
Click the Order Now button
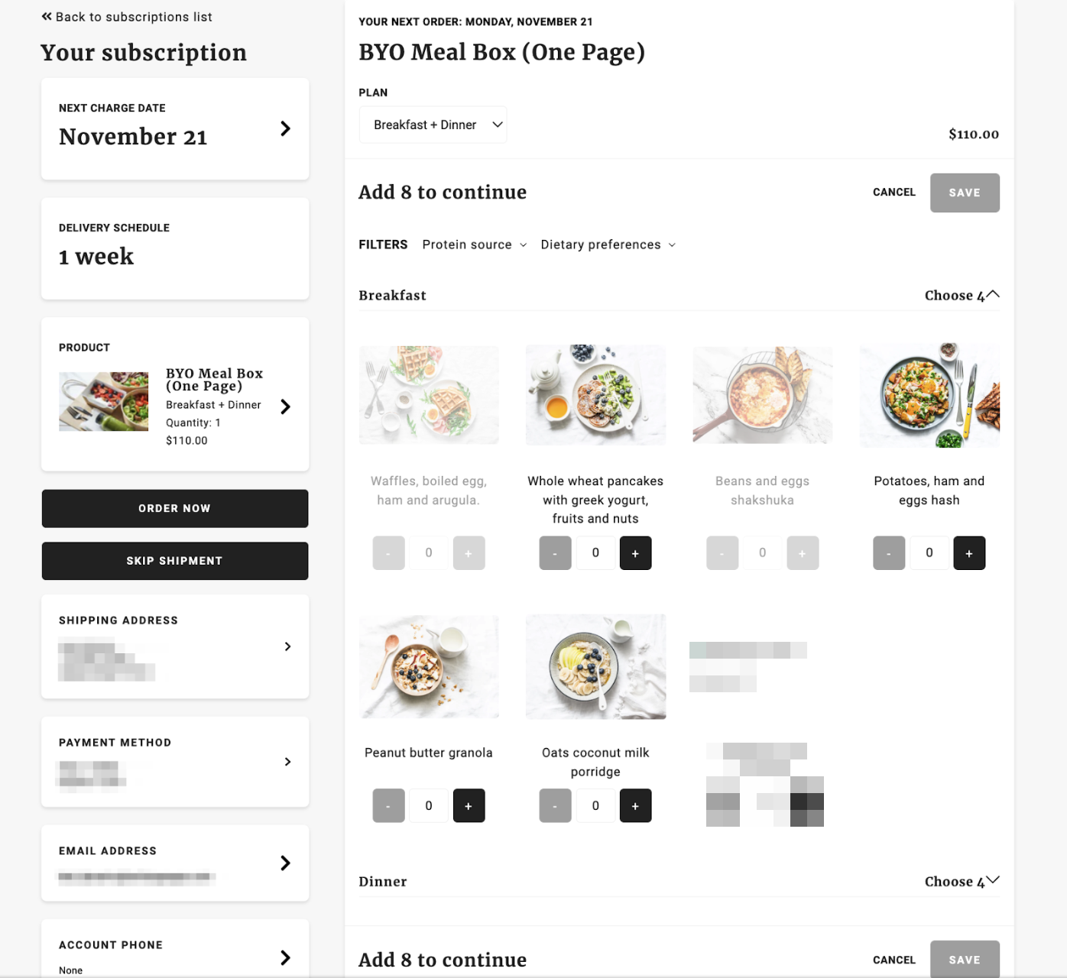point(174,508)
